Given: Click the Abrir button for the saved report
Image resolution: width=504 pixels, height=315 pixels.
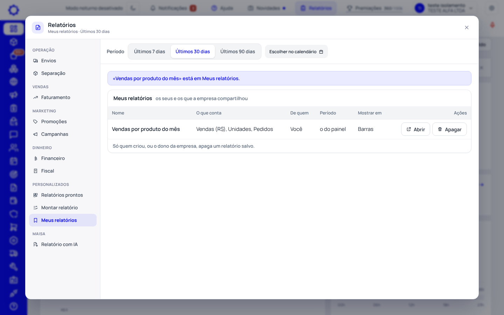Looking at the screenshot, I should 415,129.
